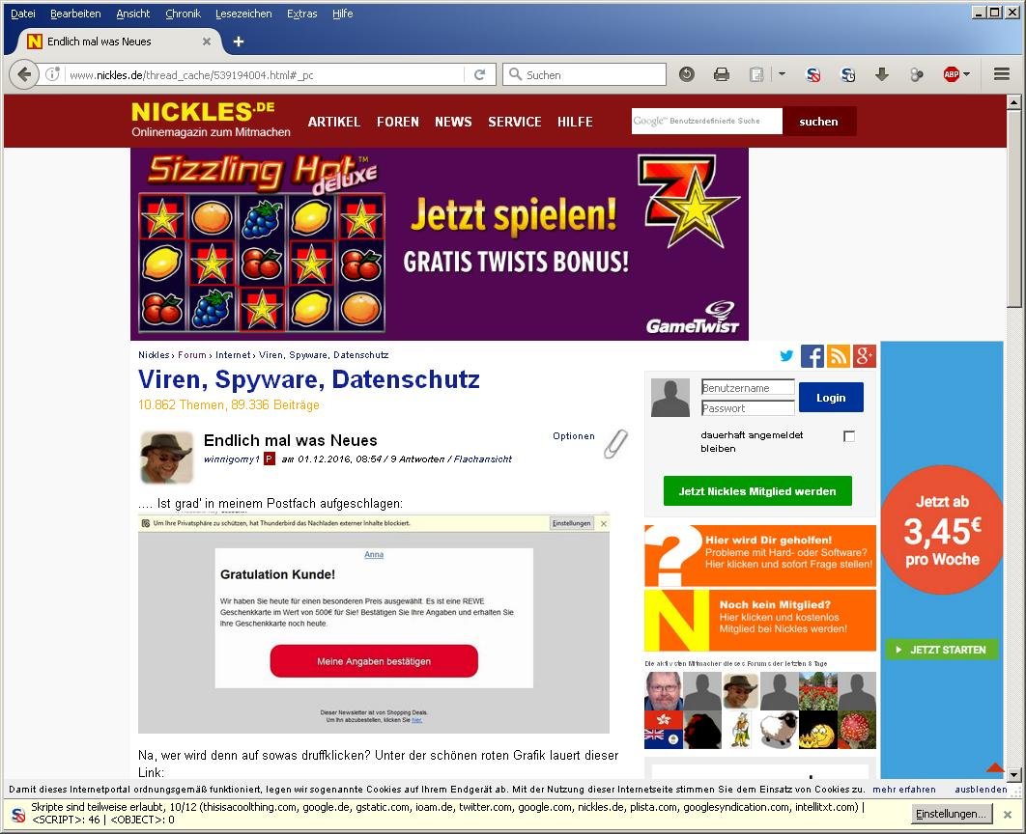Open the Bearbeiten menu
The width and height of the screenshot is (1026, 834).
coord(75,14)
